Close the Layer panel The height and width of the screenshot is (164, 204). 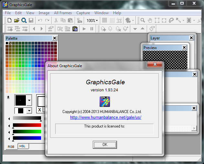(x=191, y=38)
